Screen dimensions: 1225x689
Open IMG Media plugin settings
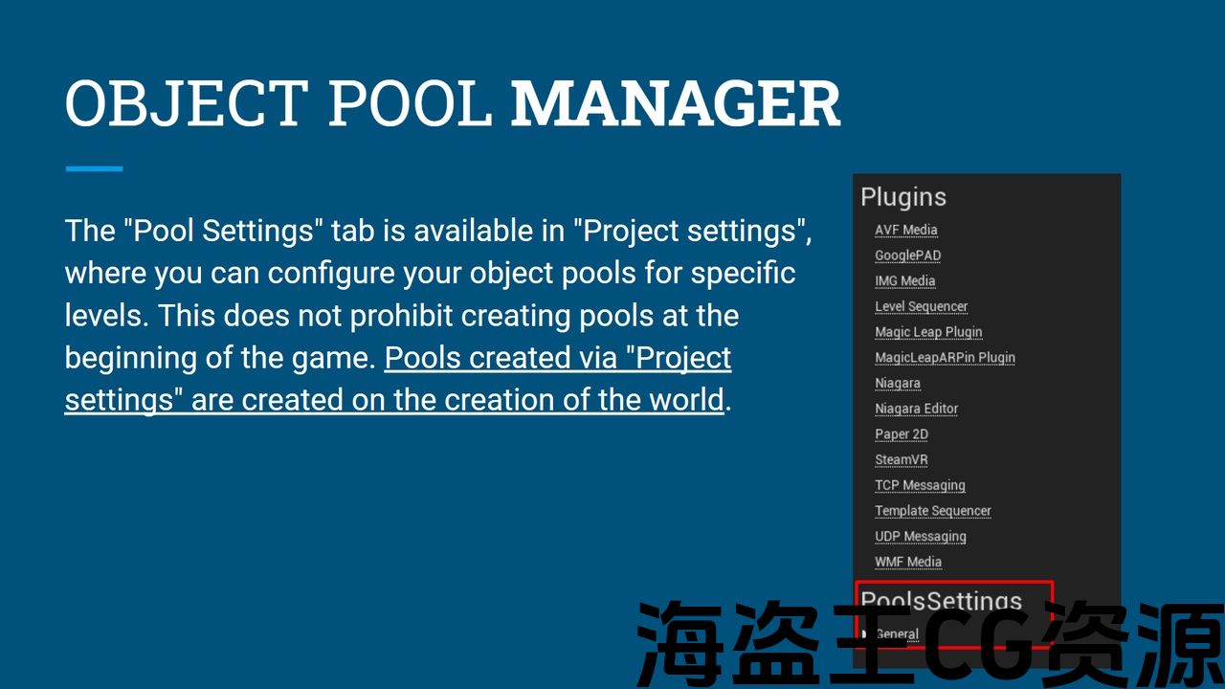click(x=904, y=281)
